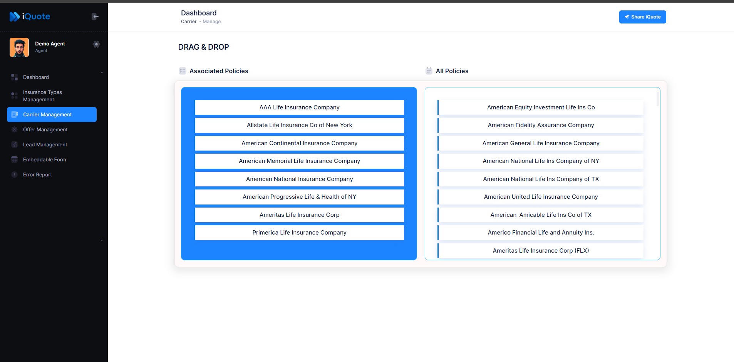Screen dimensions: 734x362
Task: Pick American Memorial Life Insurance Company
Action: [x=300, y=161]
